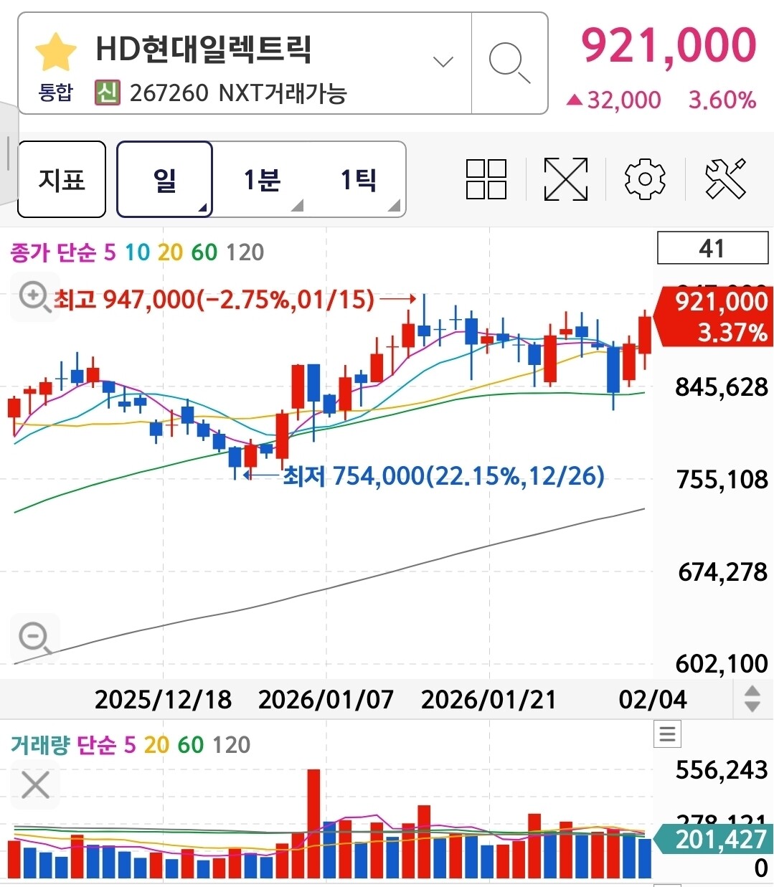Click the 845,628 price axis value
Viewport: 774px width, 887px height.
click(722, 387)
